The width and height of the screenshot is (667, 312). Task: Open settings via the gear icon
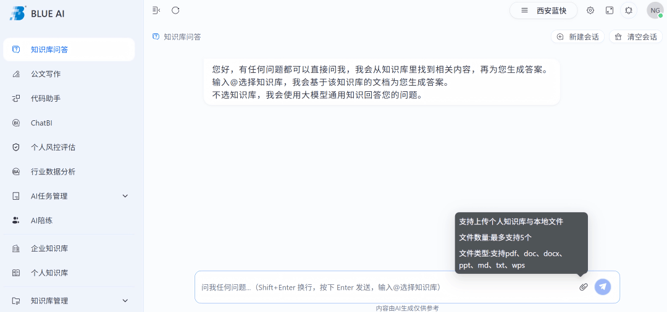590,10
